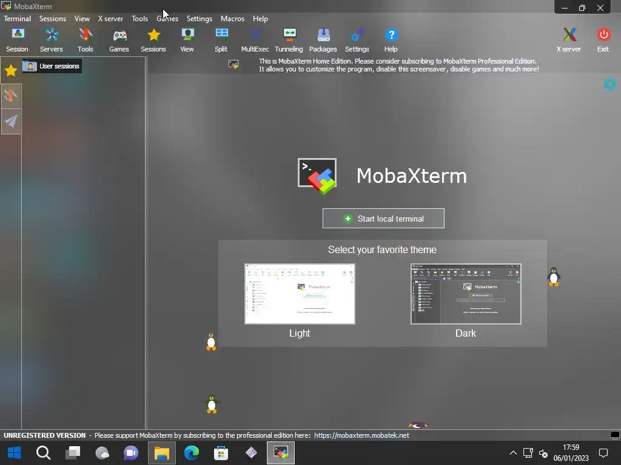Open Windows taskbar search
621x465 pixels.
[x=43, y=453]
